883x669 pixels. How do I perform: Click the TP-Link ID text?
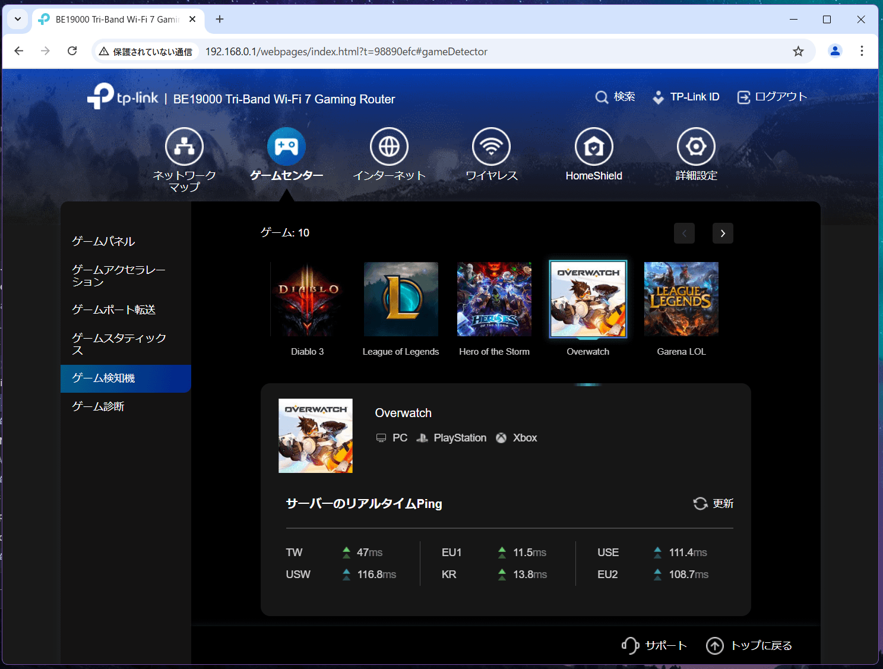pyautogui.click(x=695, y=97)
